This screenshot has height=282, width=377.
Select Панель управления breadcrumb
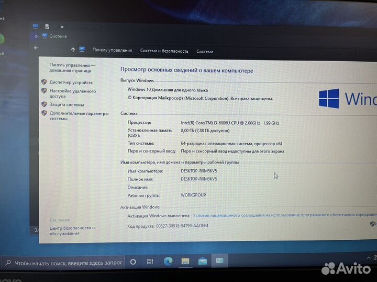112,50
